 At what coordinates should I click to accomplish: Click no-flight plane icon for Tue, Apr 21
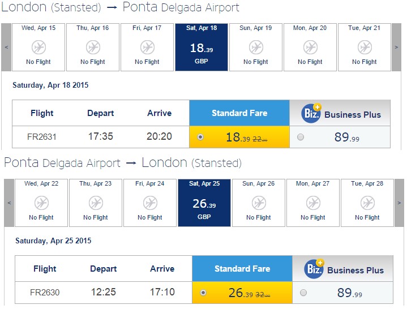click(365, 47)
